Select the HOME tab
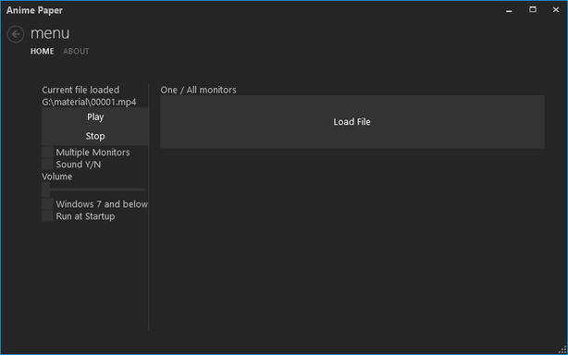 (42, 52)
